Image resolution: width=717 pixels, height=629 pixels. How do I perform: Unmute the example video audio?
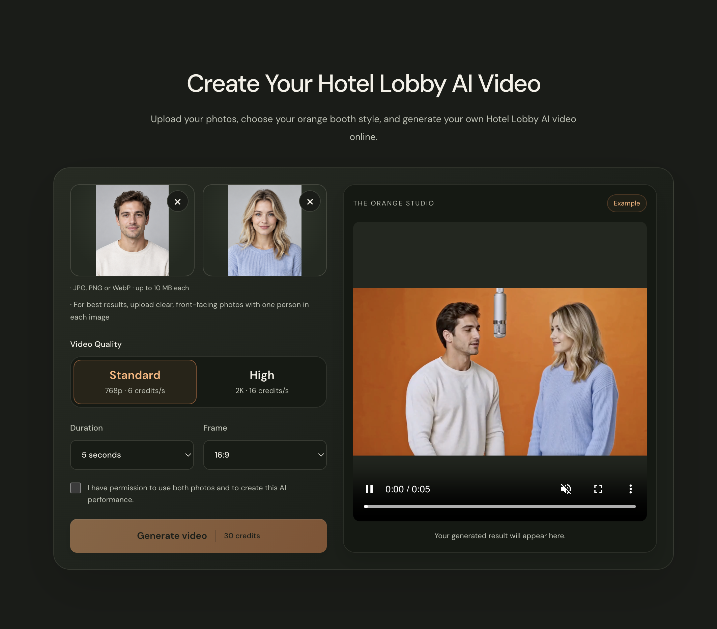coord(566,489)
